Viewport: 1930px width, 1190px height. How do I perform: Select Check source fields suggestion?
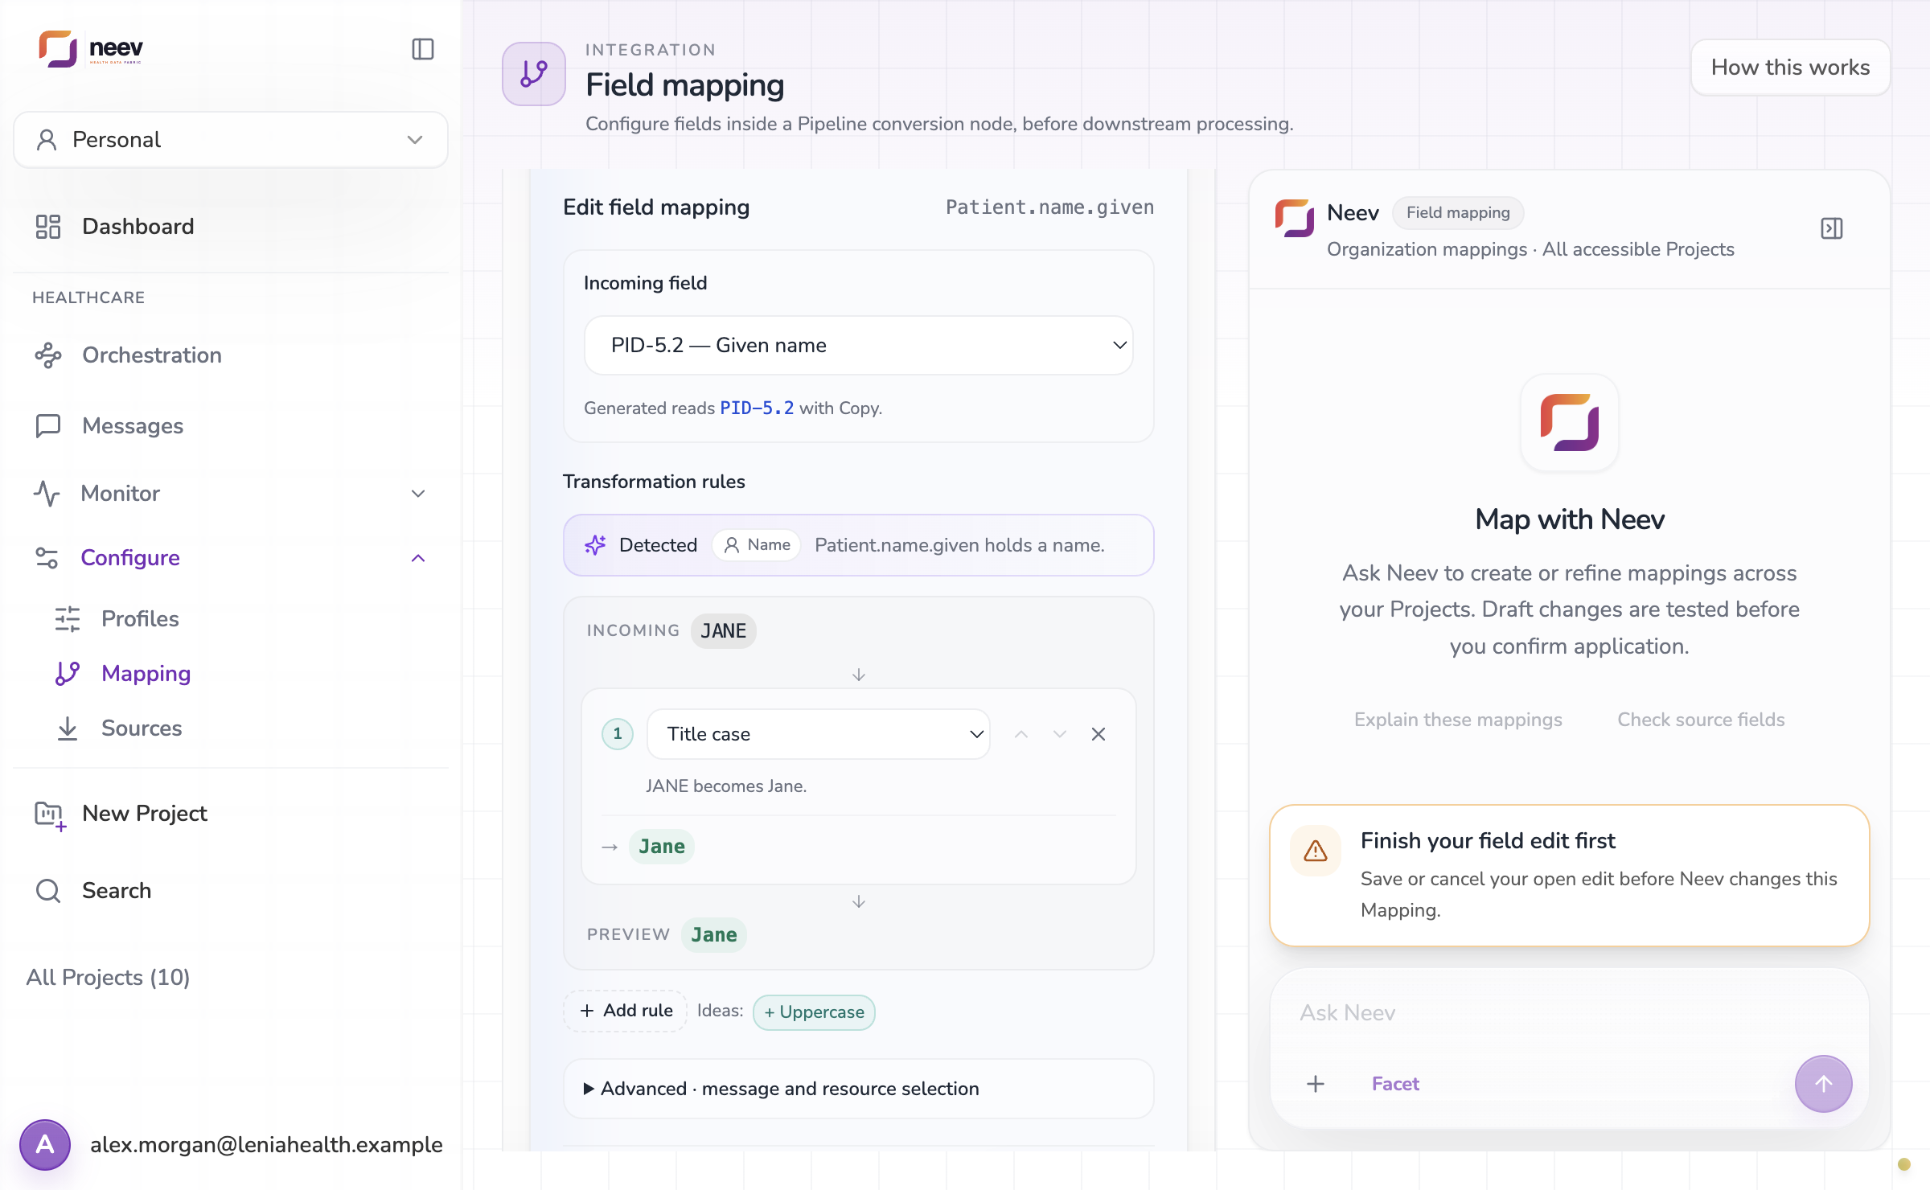(1701, 720)
